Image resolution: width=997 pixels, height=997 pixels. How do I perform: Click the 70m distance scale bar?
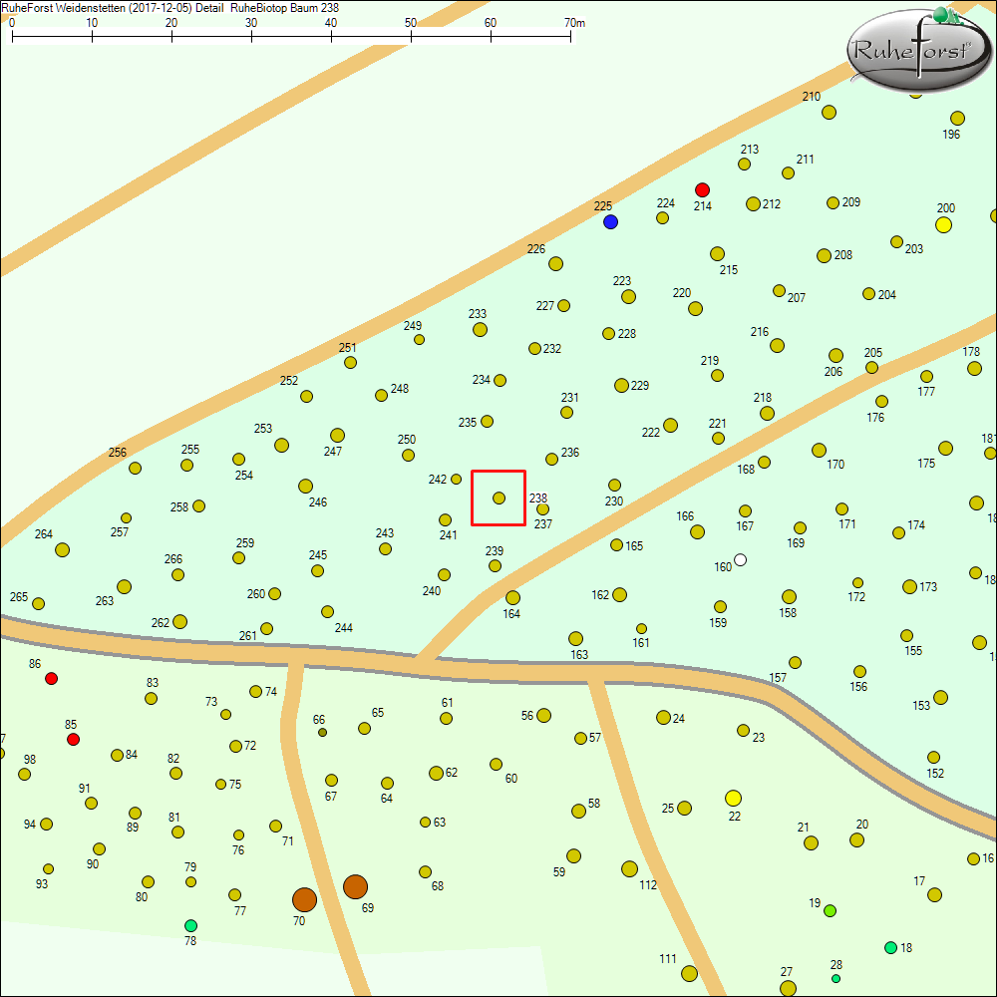291,36
